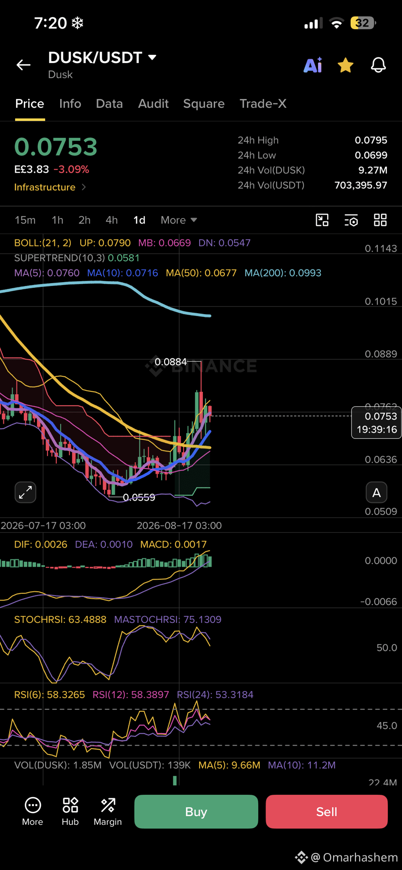Switch to the Price tab
This screenshot has width=402, height=870.
click(30, 104)
